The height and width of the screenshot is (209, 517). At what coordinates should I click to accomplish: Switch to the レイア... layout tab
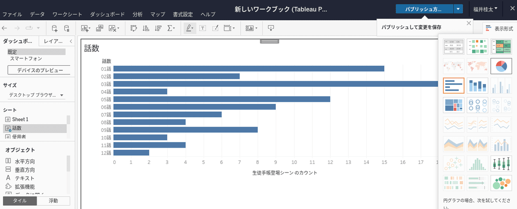click(x=53, y=41)
